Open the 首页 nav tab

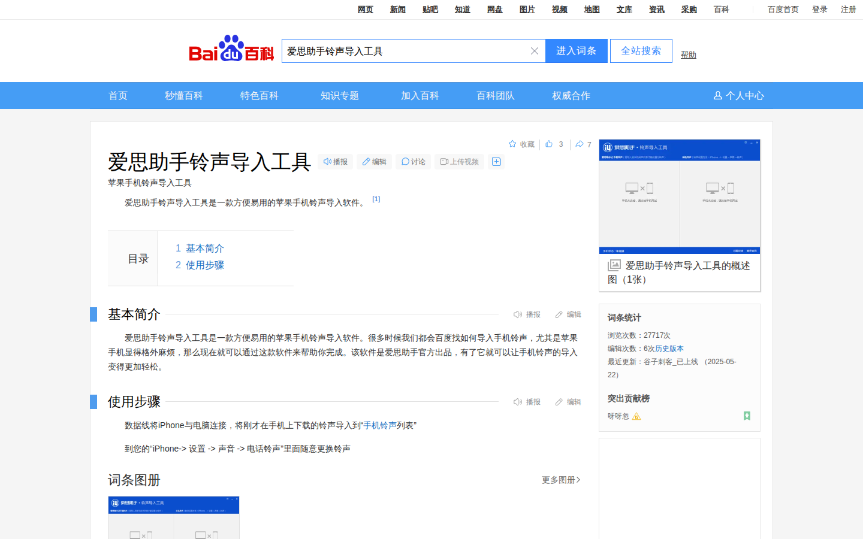118,95
